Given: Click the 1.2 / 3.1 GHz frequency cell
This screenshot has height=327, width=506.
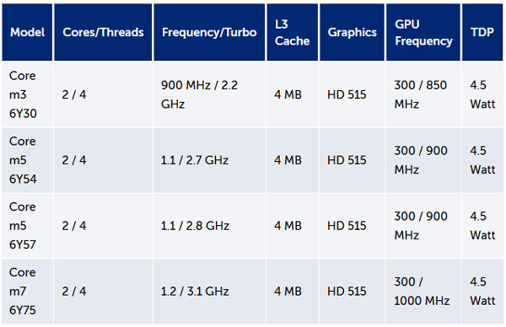Looking at the screenshot, I should pos(209,292).
